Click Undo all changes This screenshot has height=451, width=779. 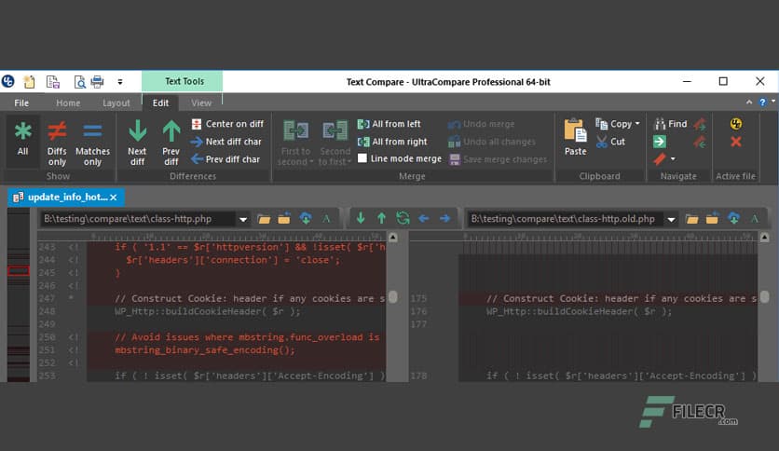(492, 142)
